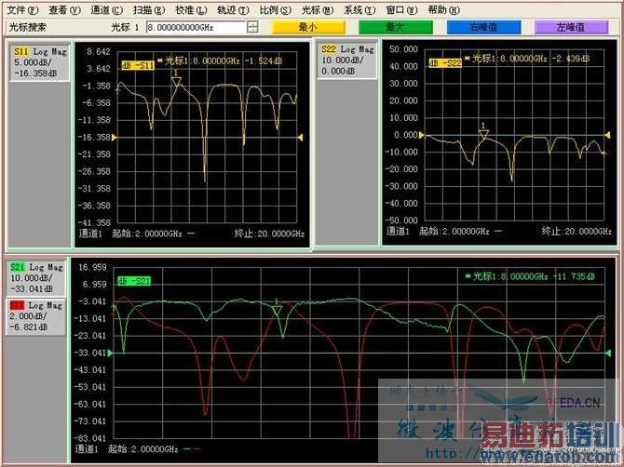Click S22 axis value 50.000
Image resolution: width=624 pixels, height=467 pixels.
click(x=403, y=49)
